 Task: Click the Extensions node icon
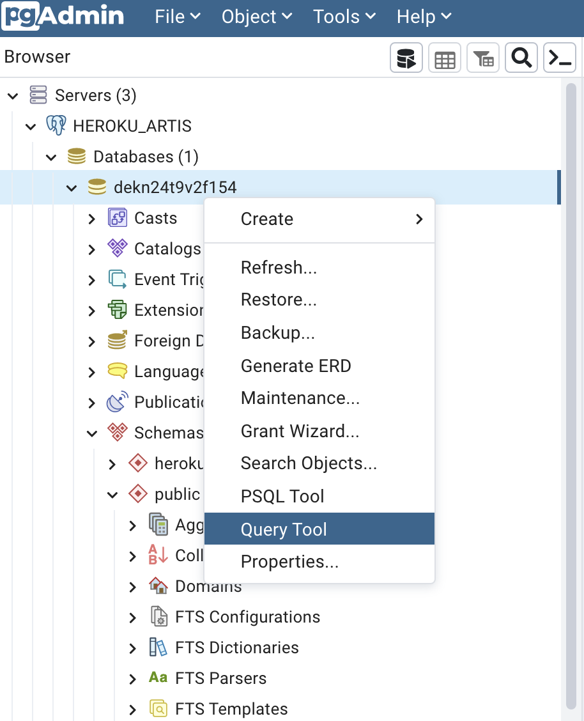click(x=118, y=309)
